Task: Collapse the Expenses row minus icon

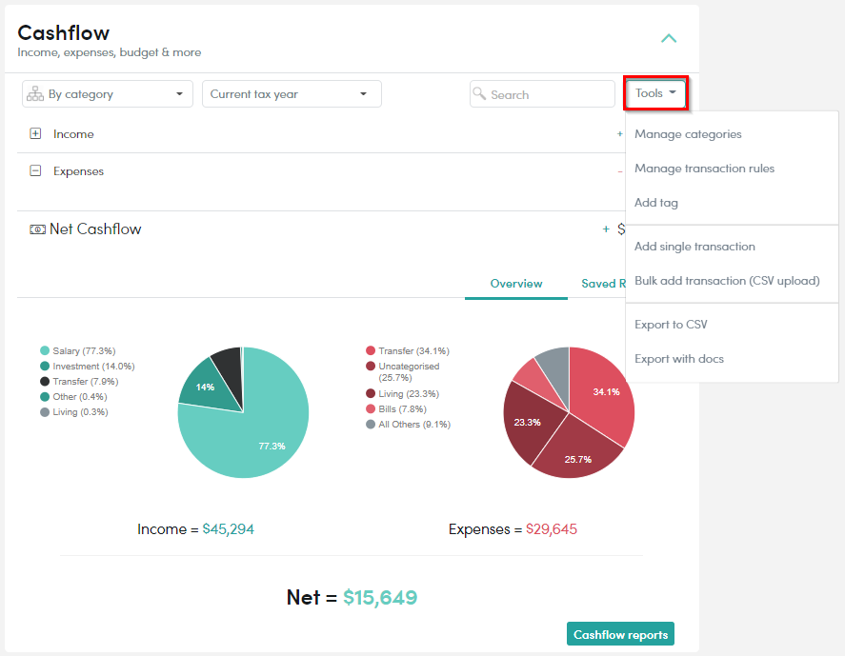Action: [35, 170]
